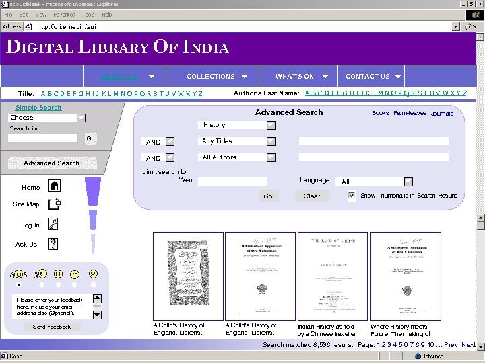485x363 pixels.
Task: Click the happiest smiley feedback face
Action: pos(19,274)
